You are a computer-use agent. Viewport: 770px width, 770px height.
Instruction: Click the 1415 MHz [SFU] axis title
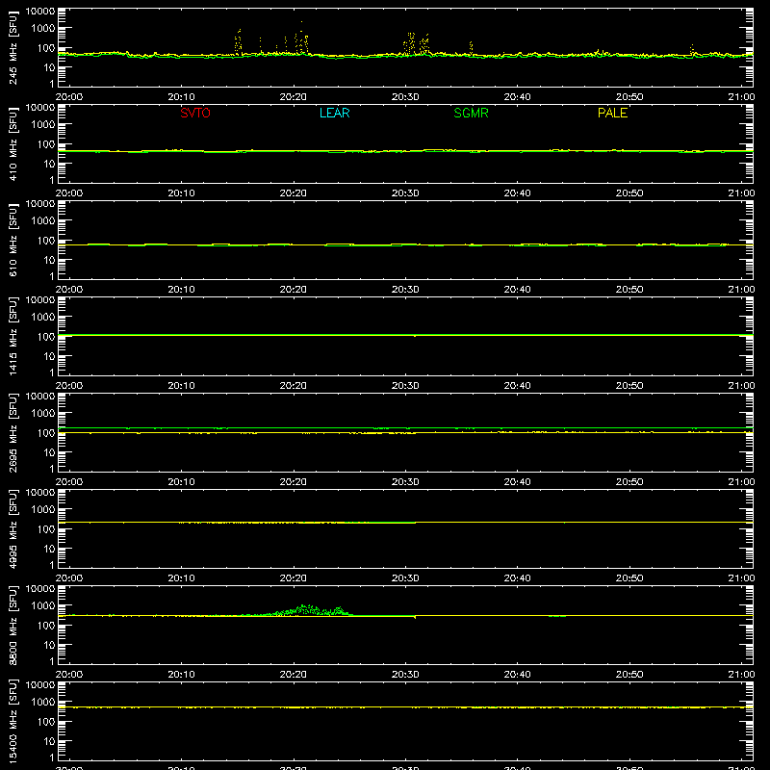13,336
